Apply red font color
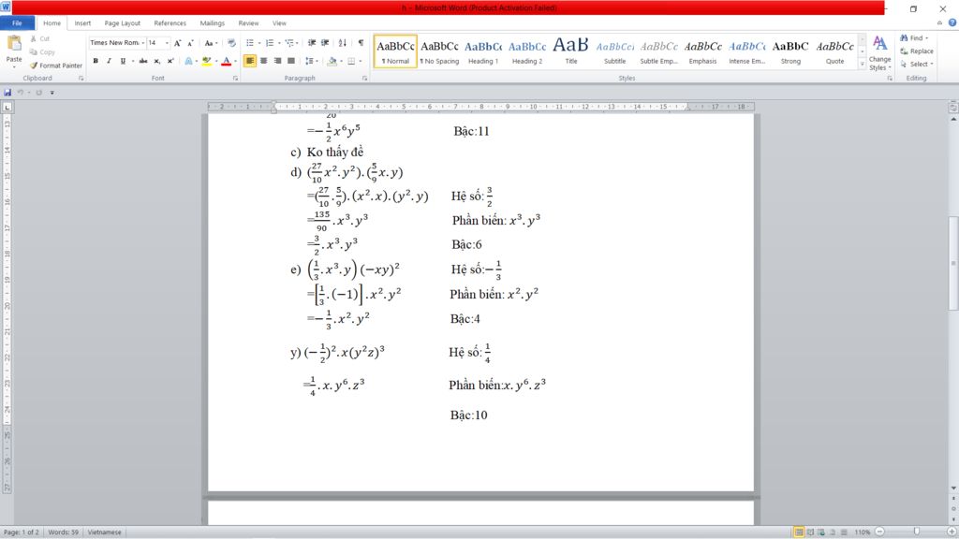Viewport: 959px width, 539px height. point(227,61)
